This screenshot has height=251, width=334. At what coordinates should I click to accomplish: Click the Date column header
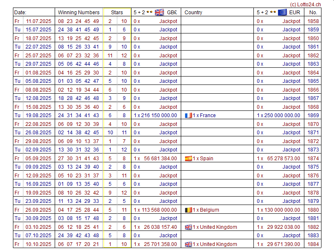(x=20, y=13)
